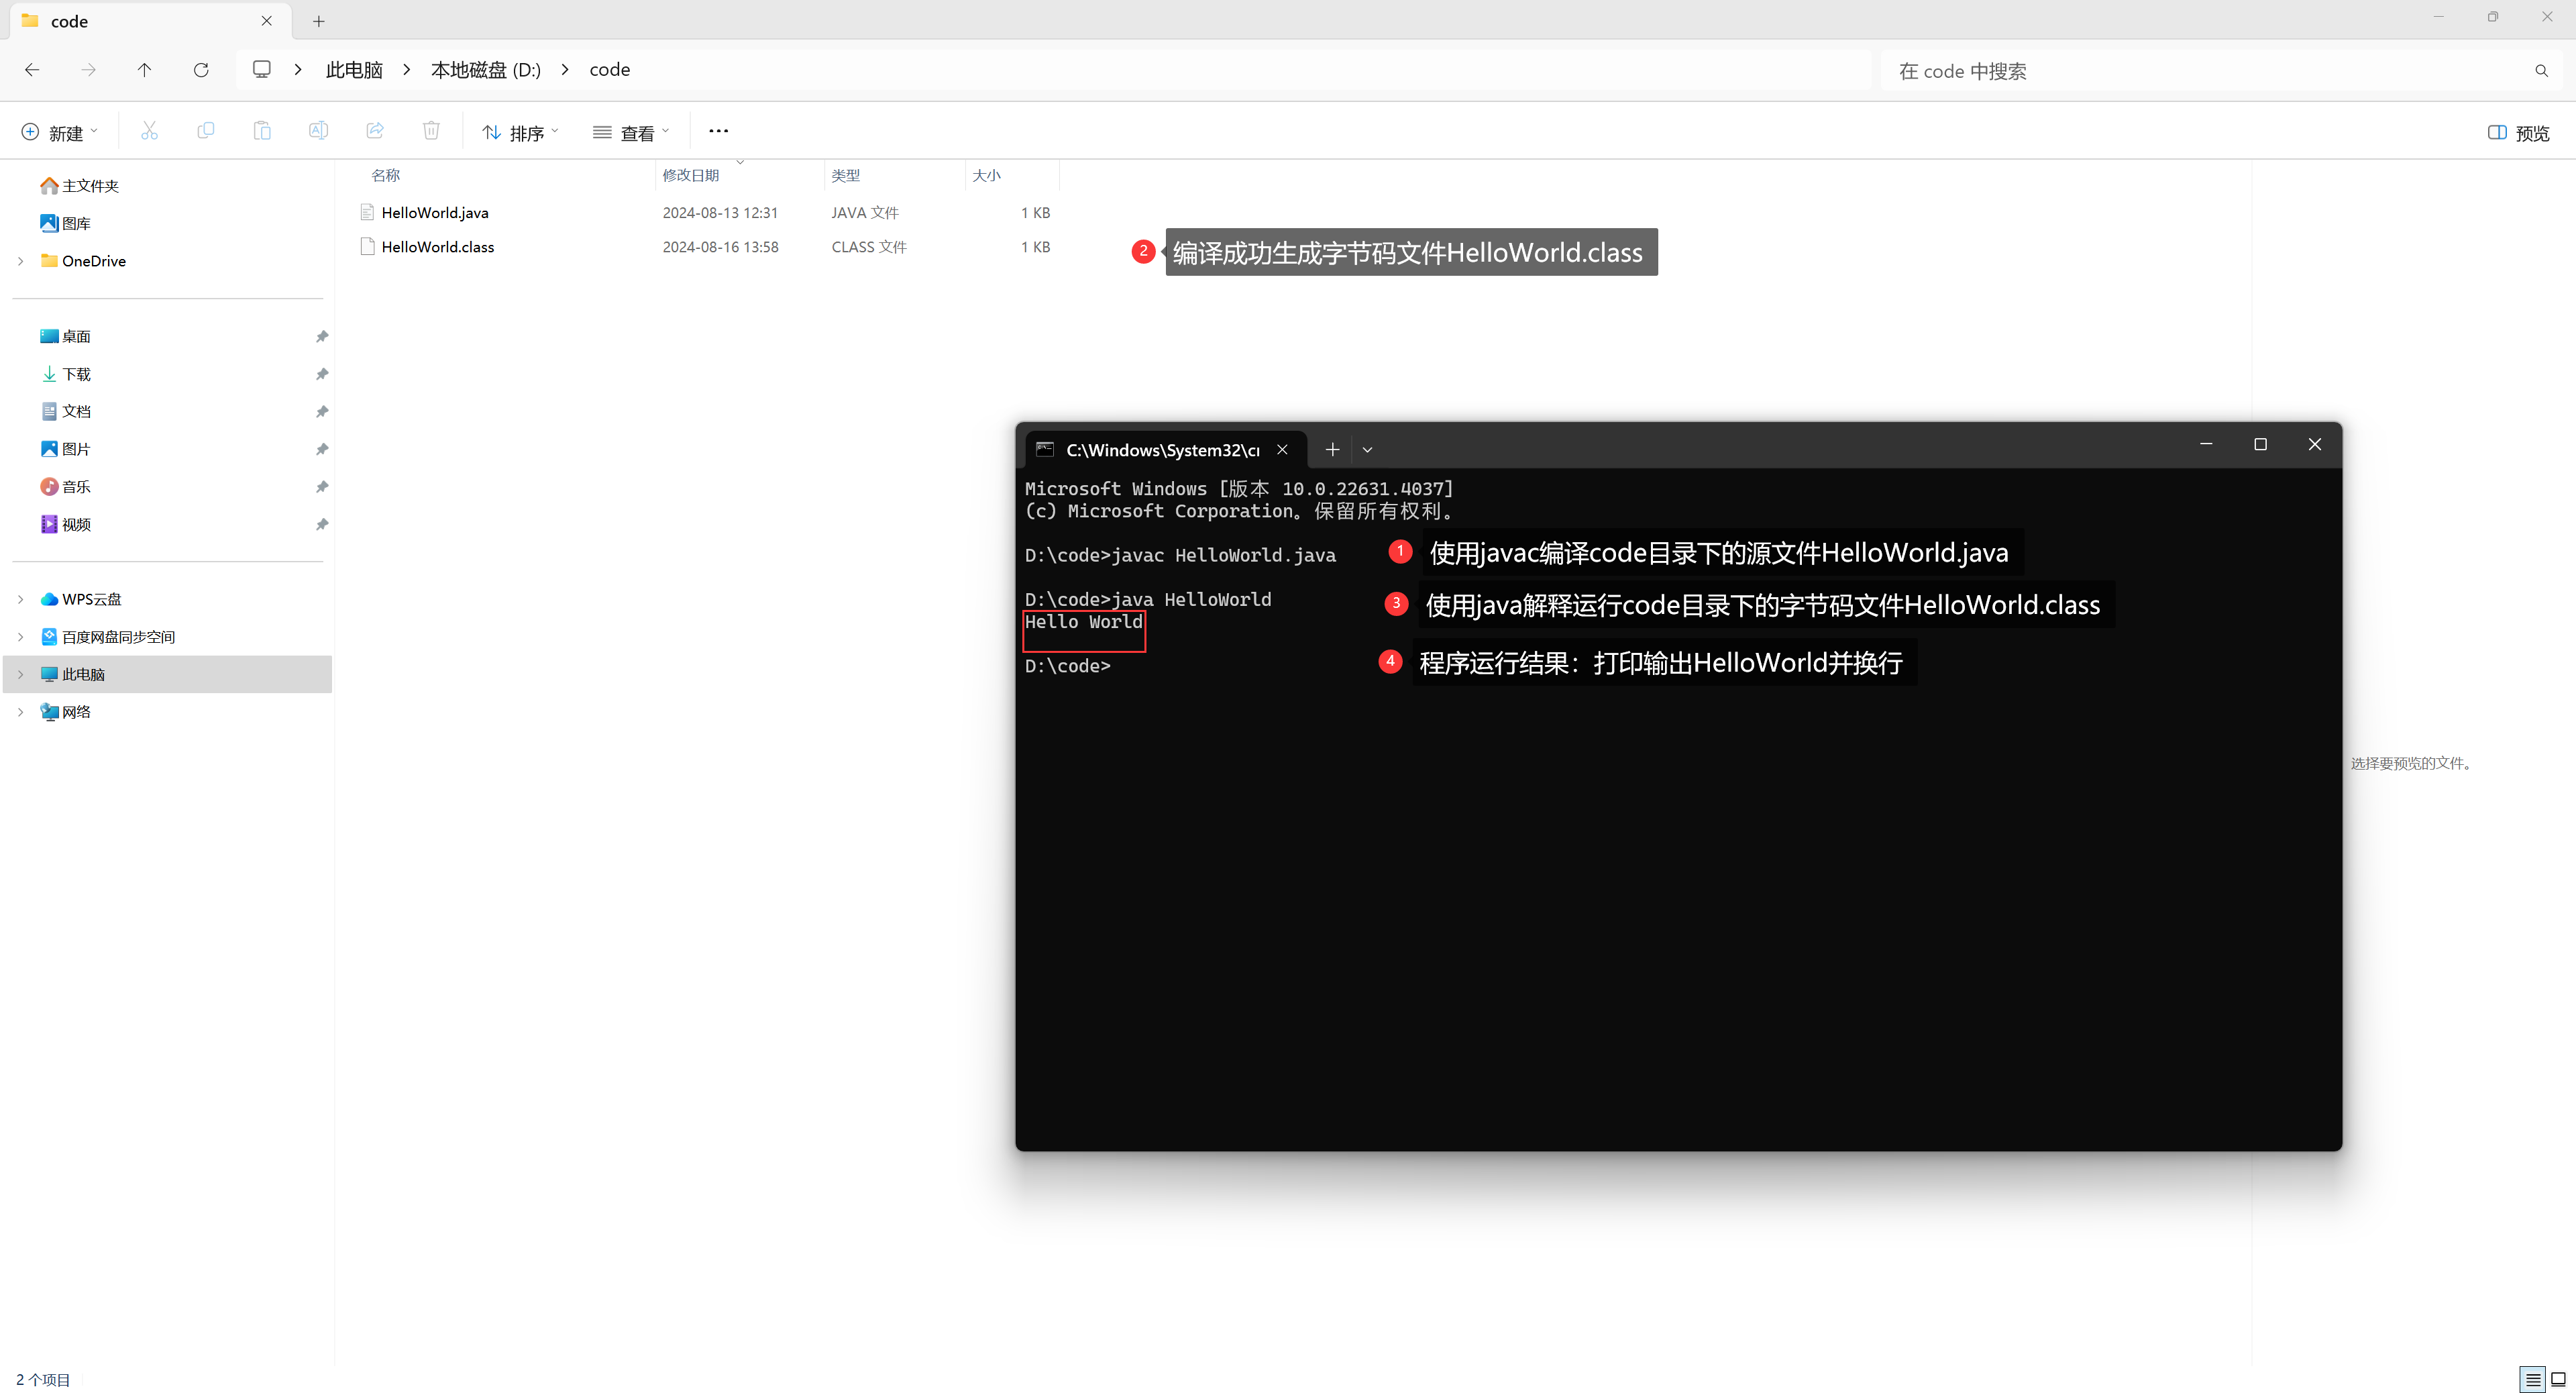The height and width of the screenshot is (1393, 2576).
Task: Open the New item button
Action: tap(60, 133)
